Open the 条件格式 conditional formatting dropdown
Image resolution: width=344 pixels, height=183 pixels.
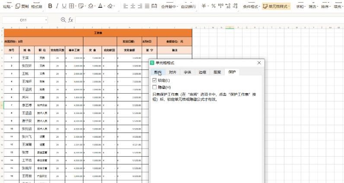259,7
